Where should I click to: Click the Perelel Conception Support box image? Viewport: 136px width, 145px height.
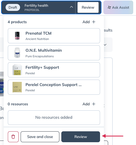point(17,87)
